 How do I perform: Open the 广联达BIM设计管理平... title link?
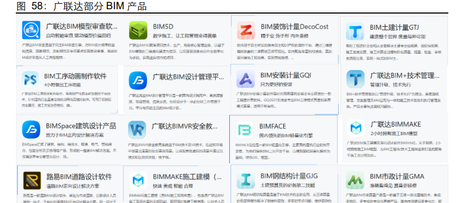pyautogui.click(x=188, y=77)
